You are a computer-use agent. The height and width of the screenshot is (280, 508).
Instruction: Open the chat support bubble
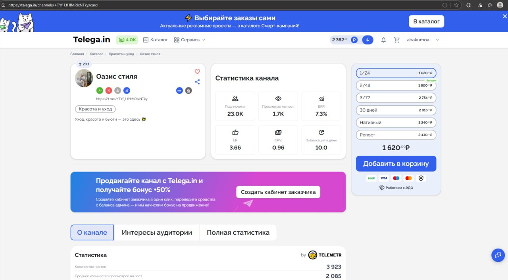tap(498, 255)
